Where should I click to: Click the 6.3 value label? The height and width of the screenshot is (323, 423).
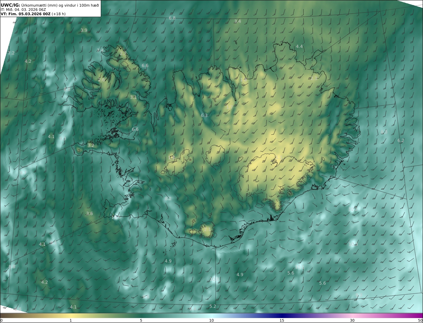pyautogui.click(x=204, y=115)
